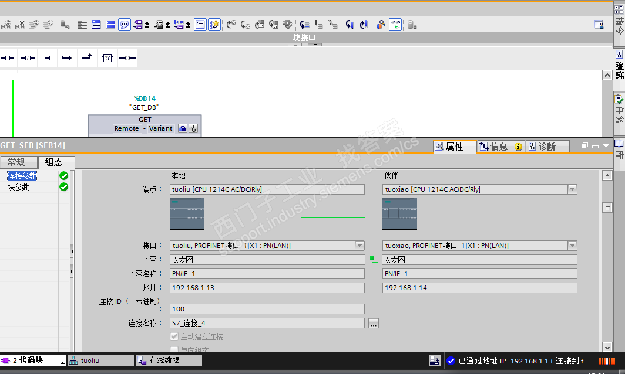Toggle free-form comments speech bubble icon
Image resolution: width=625 pixels, height=374 pixels.
(x=125, y=25)
